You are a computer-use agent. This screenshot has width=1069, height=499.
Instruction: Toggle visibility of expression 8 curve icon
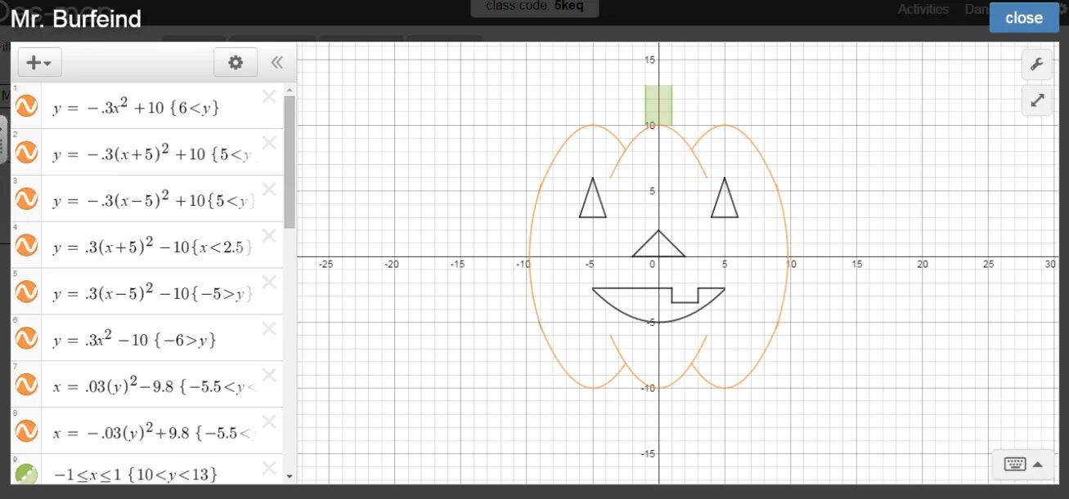click(26, 431)
